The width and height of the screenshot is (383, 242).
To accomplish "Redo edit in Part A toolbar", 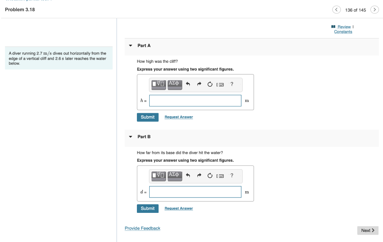I will [199, 84].
